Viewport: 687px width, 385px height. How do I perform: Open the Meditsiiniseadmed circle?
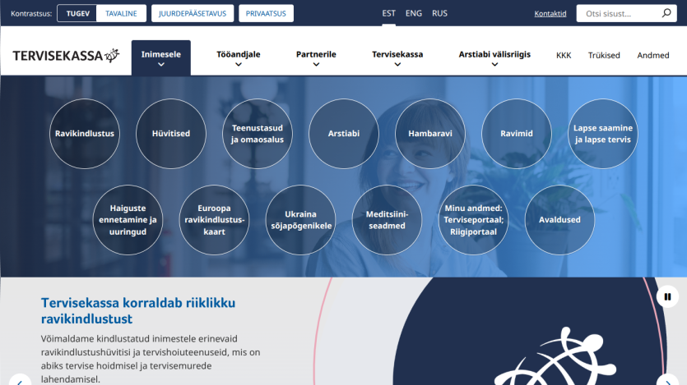click(387, 220)
